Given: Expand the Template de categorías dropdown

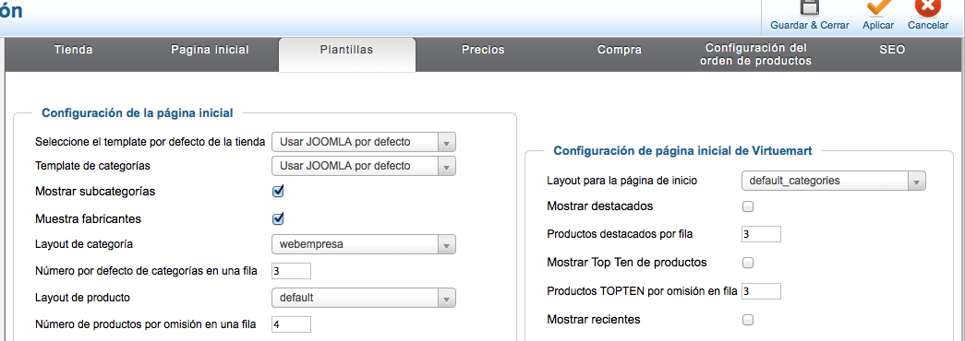Looking at the screenshot, I should click(364, 166).
